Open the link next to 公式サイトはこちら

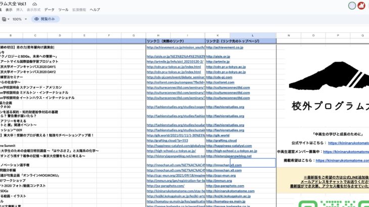[348, 143]
